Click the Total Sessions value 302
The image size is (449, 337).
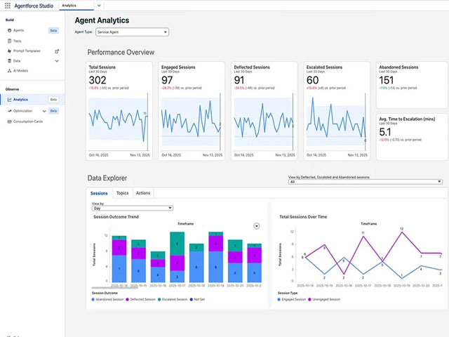pyautogui.click(x=98, y=80)
